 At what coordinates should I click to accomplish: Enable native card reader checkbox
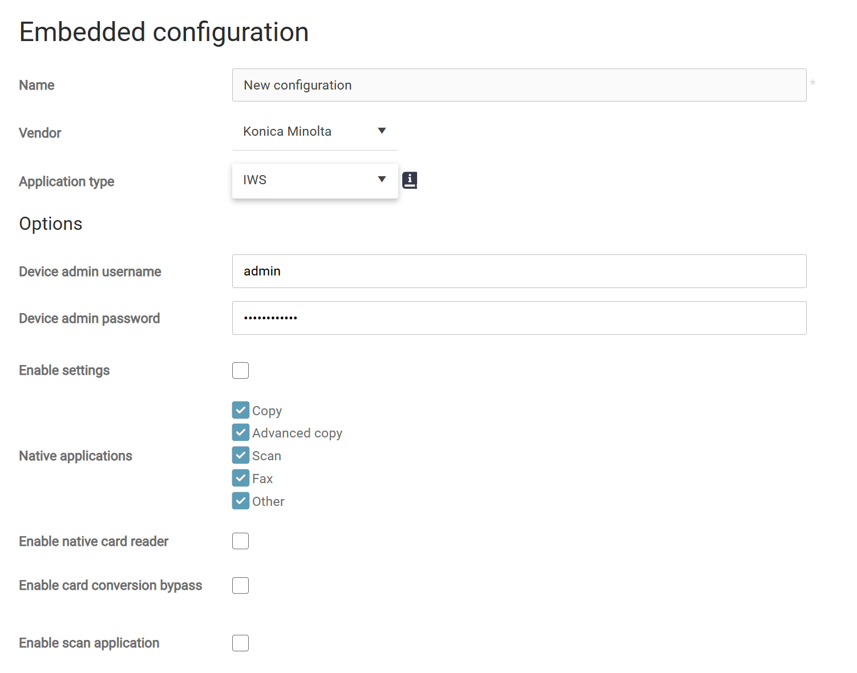pos(240,541)
